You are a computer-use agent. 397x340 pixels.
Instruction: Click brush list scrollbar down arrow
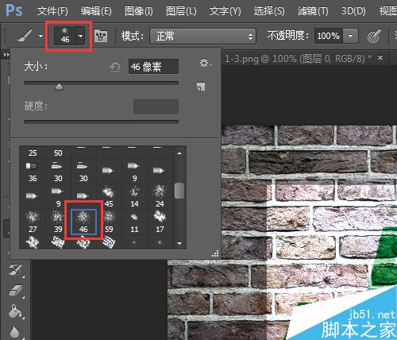click(179, 243)
